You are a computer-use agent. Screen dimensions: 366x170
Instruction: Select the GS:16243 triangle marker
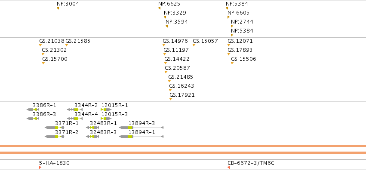tap(170, 90)
